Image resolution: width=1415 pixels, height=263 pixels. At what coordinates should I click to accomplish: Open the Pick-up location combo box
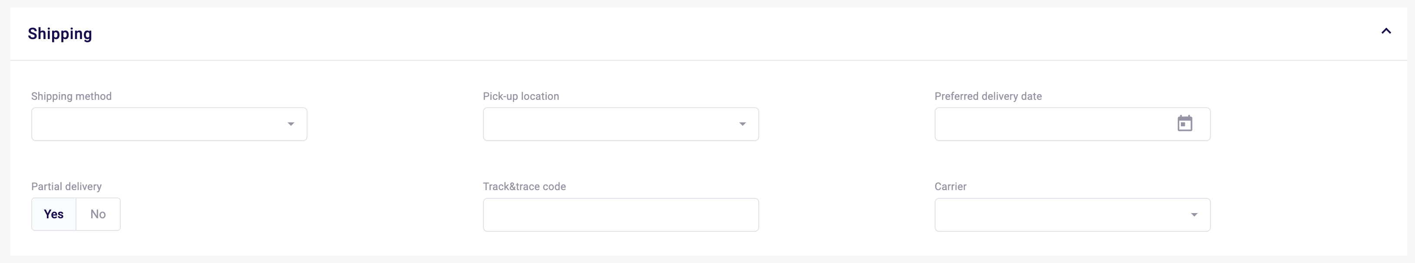coord(610,124)
